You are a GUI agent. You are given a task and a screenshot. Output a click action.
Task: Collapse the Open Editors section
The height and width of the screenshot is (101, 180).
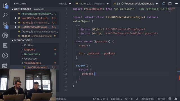34,9
